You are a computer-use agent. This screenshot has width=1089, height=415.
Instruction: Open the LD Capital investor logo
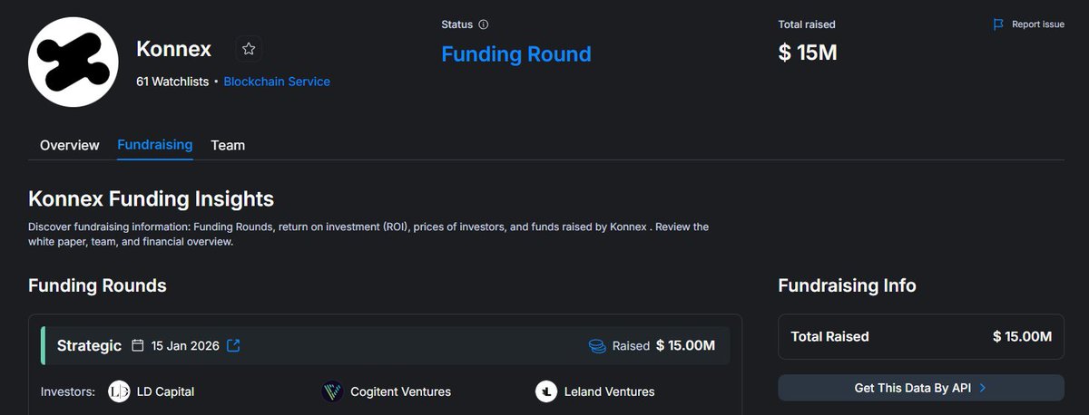point(119,391)
